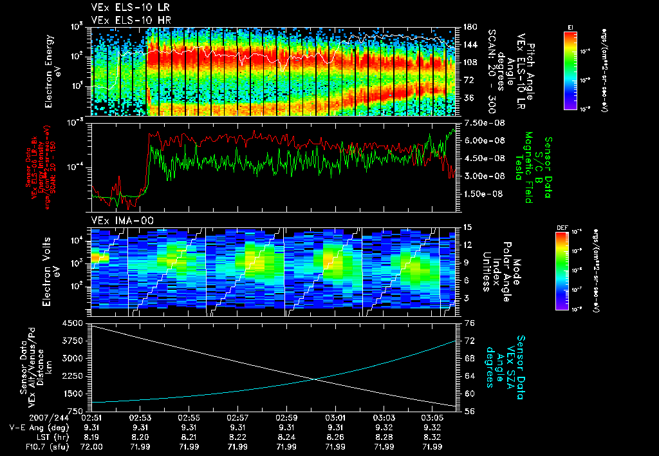Select the pitch angle tick label 180
The image size is (659, 456).
470,27
